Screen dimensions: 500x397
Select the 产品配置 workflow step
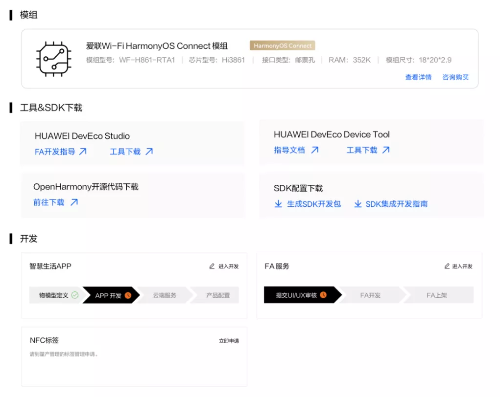pyautogui.click(x=218, y=295)
